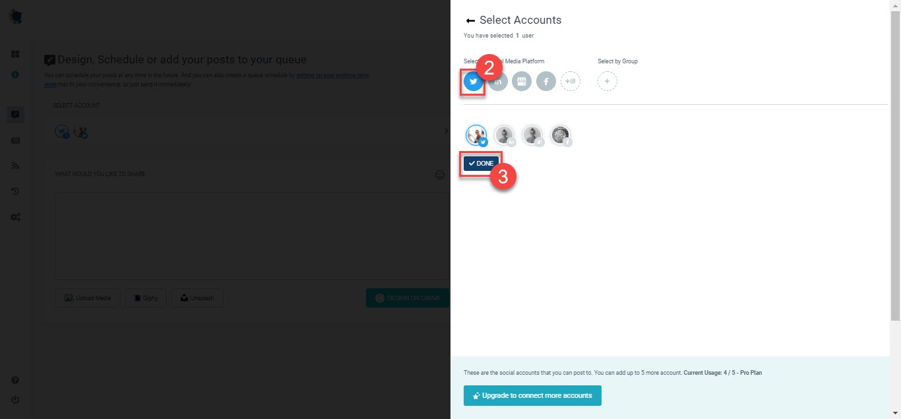Toggle the Facebook account avatar
The height and width of the screenshot is (419, 901).
click(x=561, y=135)
